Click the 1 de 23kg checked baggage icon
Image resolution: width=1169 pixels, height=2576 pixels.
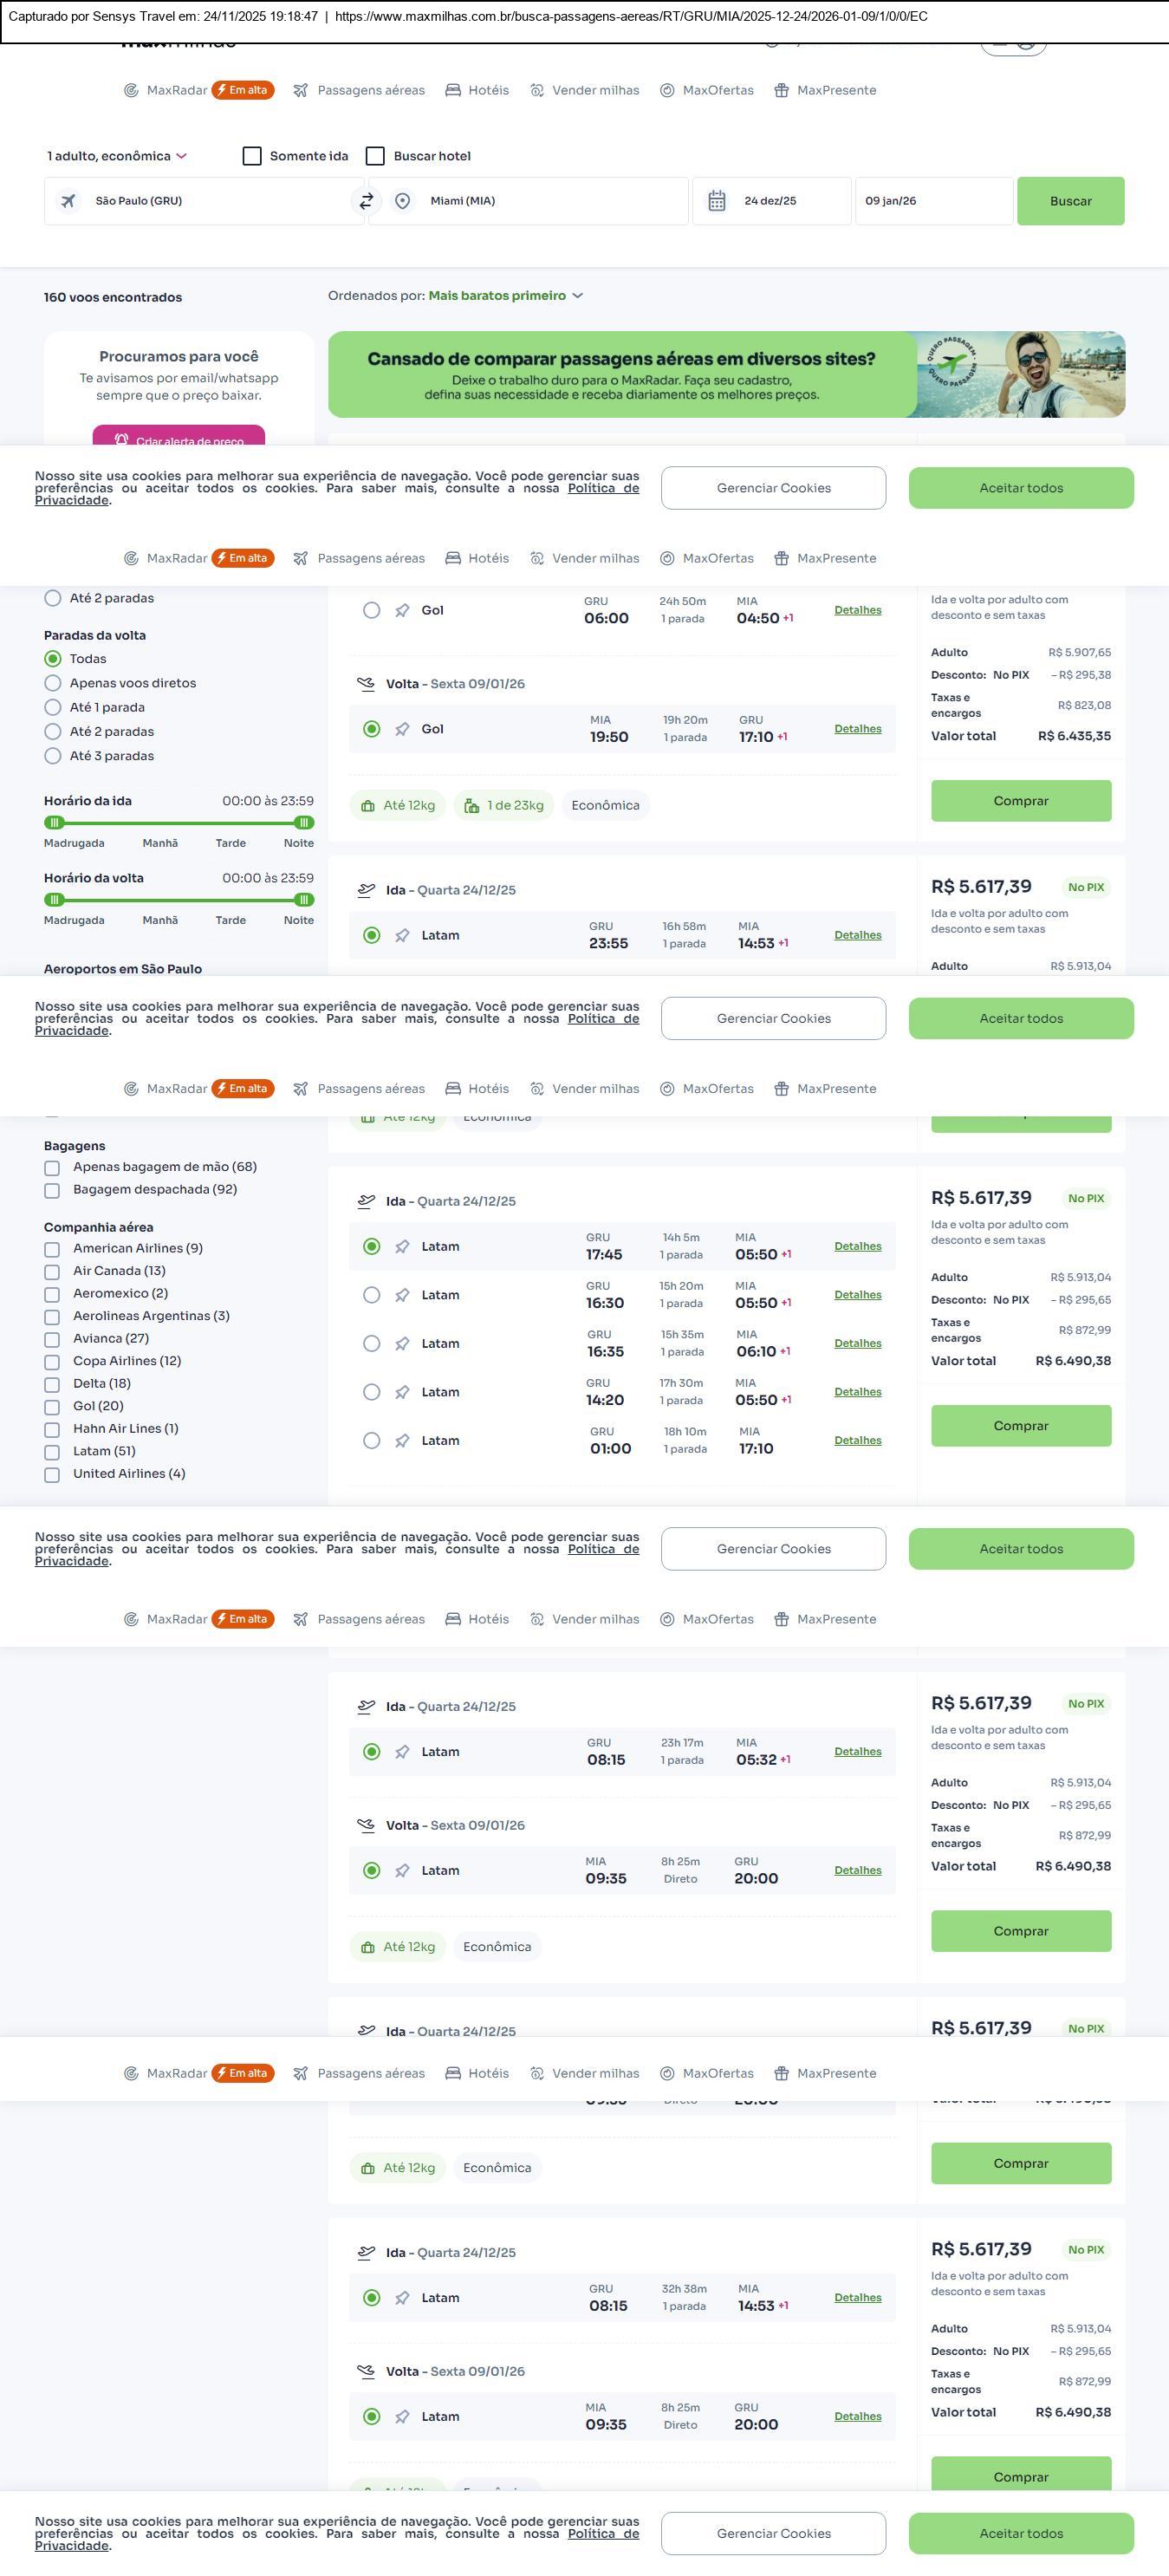pos(471,806)
